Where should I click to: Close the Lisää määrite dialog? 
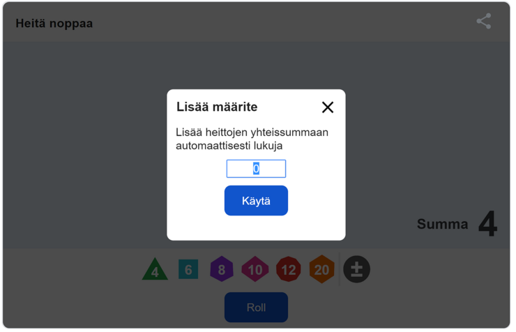point(328,107)
